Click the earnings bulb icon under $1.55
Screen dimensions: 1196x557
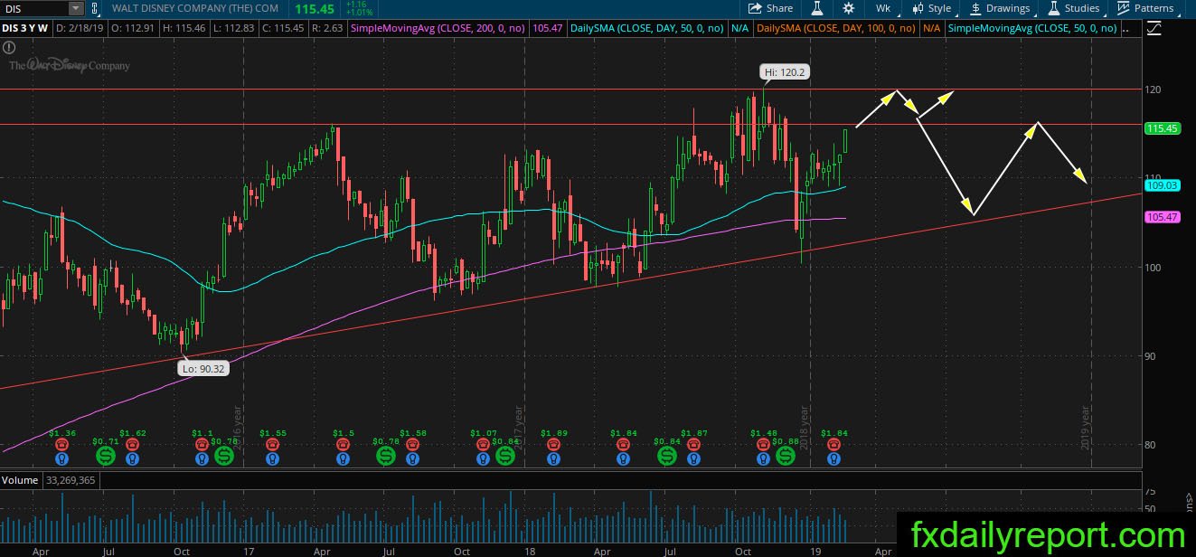point(272,458)
